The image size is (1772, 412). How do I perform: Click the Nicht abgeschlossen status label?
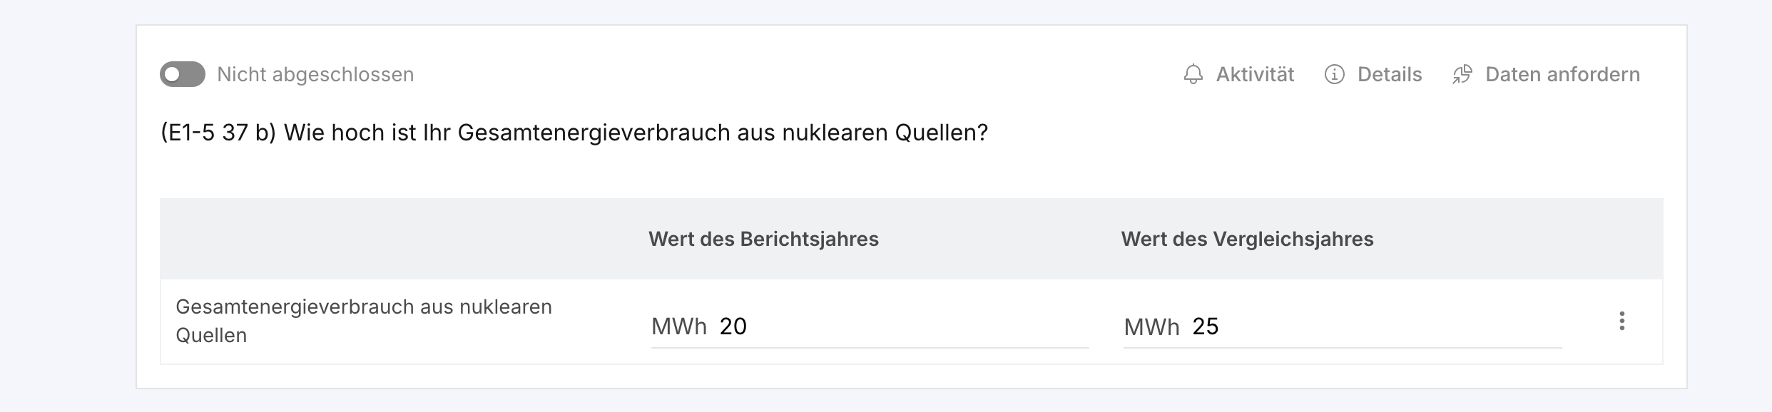[x=315, y=74]
